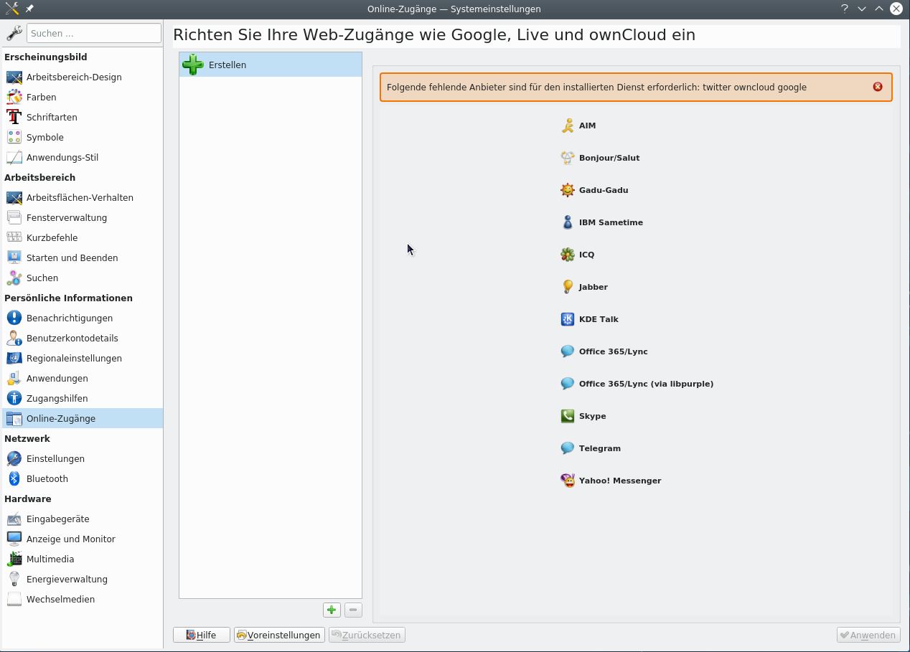Image resolution: width=910 pixels, height=652 pixels.
Task: Open network Einstellungen module
Action: coord(83,458)
